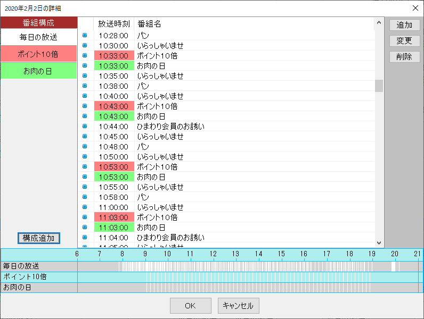The image size is (424, 319).
Task: Click the 毎日の放送 timeline track at 20
Action: pyautogui.click(x=394, y=266)
